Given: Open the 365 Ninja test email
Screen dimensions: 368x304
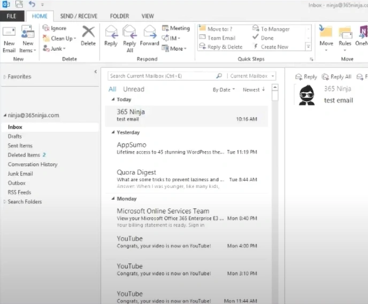Looking at the screenshot, I should pyautogui.click(x=187, y=116).
